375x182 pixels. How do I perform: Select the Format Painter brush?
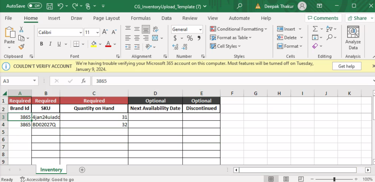coord(21,47)
